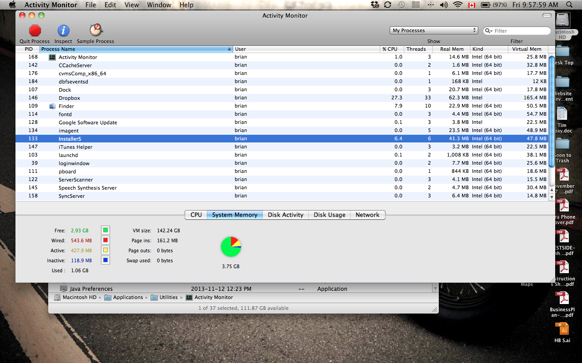Sort by Virtual Mem column header

coord(528,49)
